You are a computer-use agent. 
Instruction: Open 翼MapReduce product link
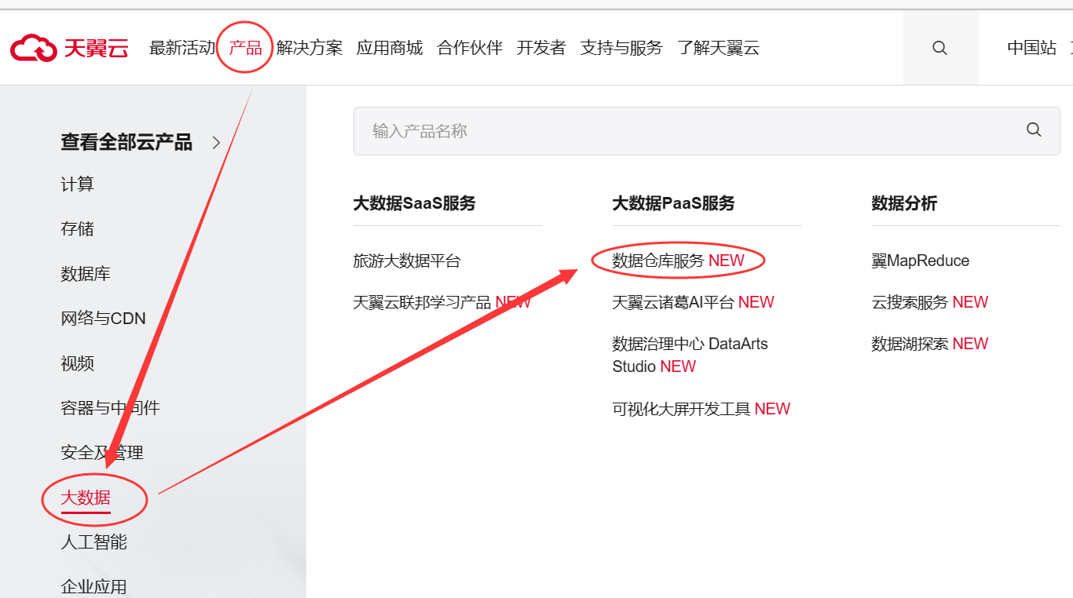pyautogui.click(x=921, y=261)
